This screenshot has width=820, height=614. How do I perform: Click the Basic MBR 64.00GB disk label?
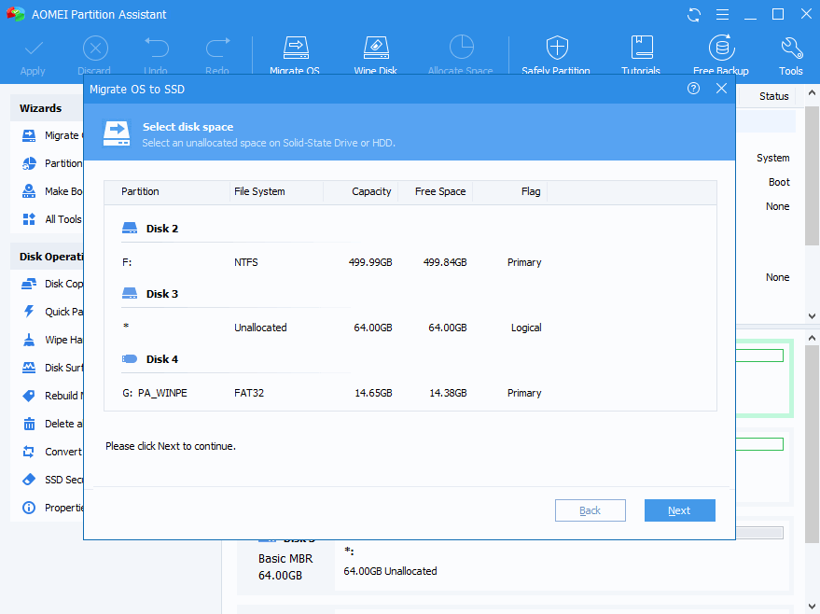point(285,567)
